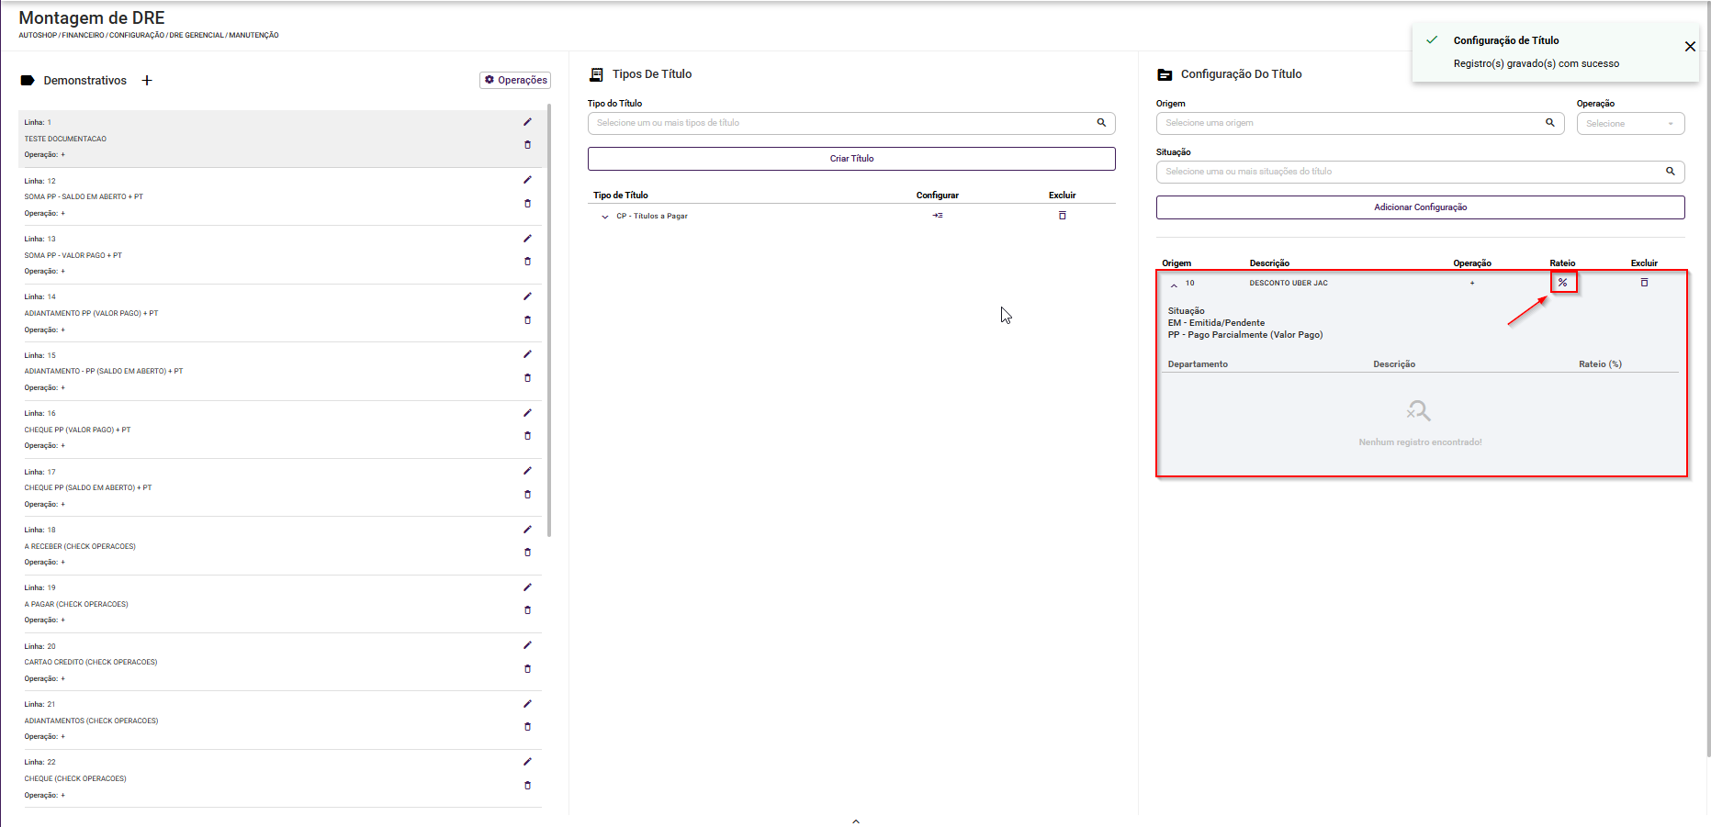
Task: Click the search icon in Tipo do Título field
Action: point(1101,123)
